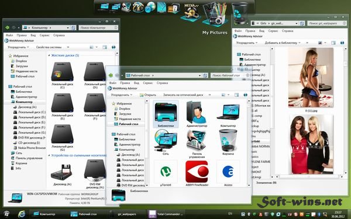Collapse Устройства со съемными носителями group
This screenshot has width=351, height=219.
coord(49,155)
